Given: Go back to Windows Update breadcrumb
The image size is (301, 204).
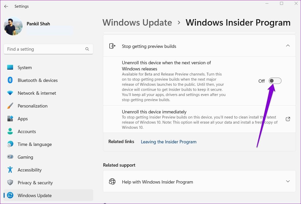Looking at the screenshot, I should click(137, 23).
